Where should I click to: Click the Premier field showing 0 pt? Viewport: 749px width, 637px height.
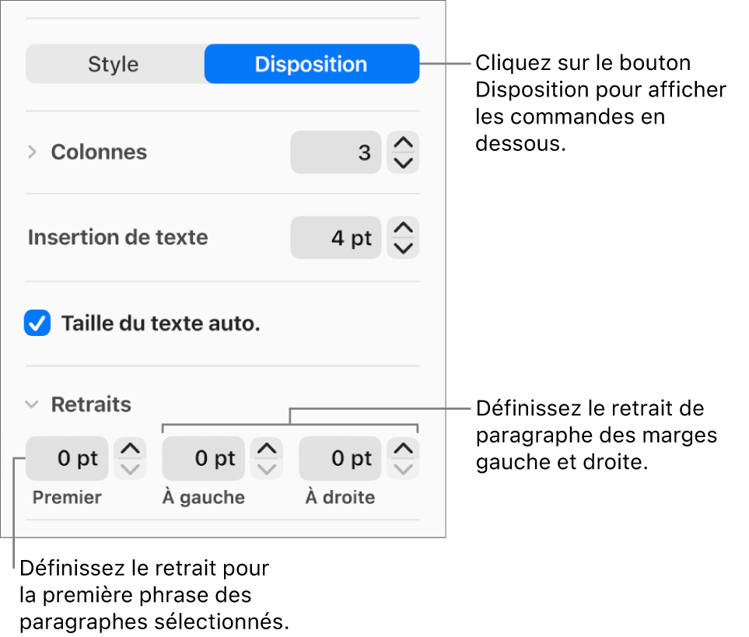pyautogui.click(x=67, y=458)
